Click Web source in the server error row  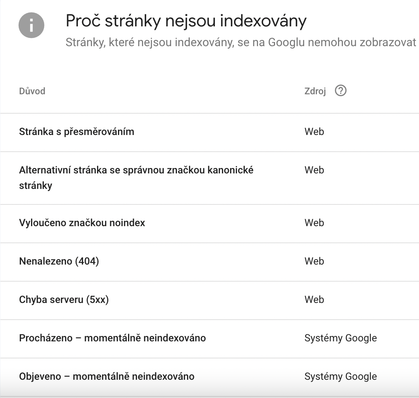(x=314, y=300)
